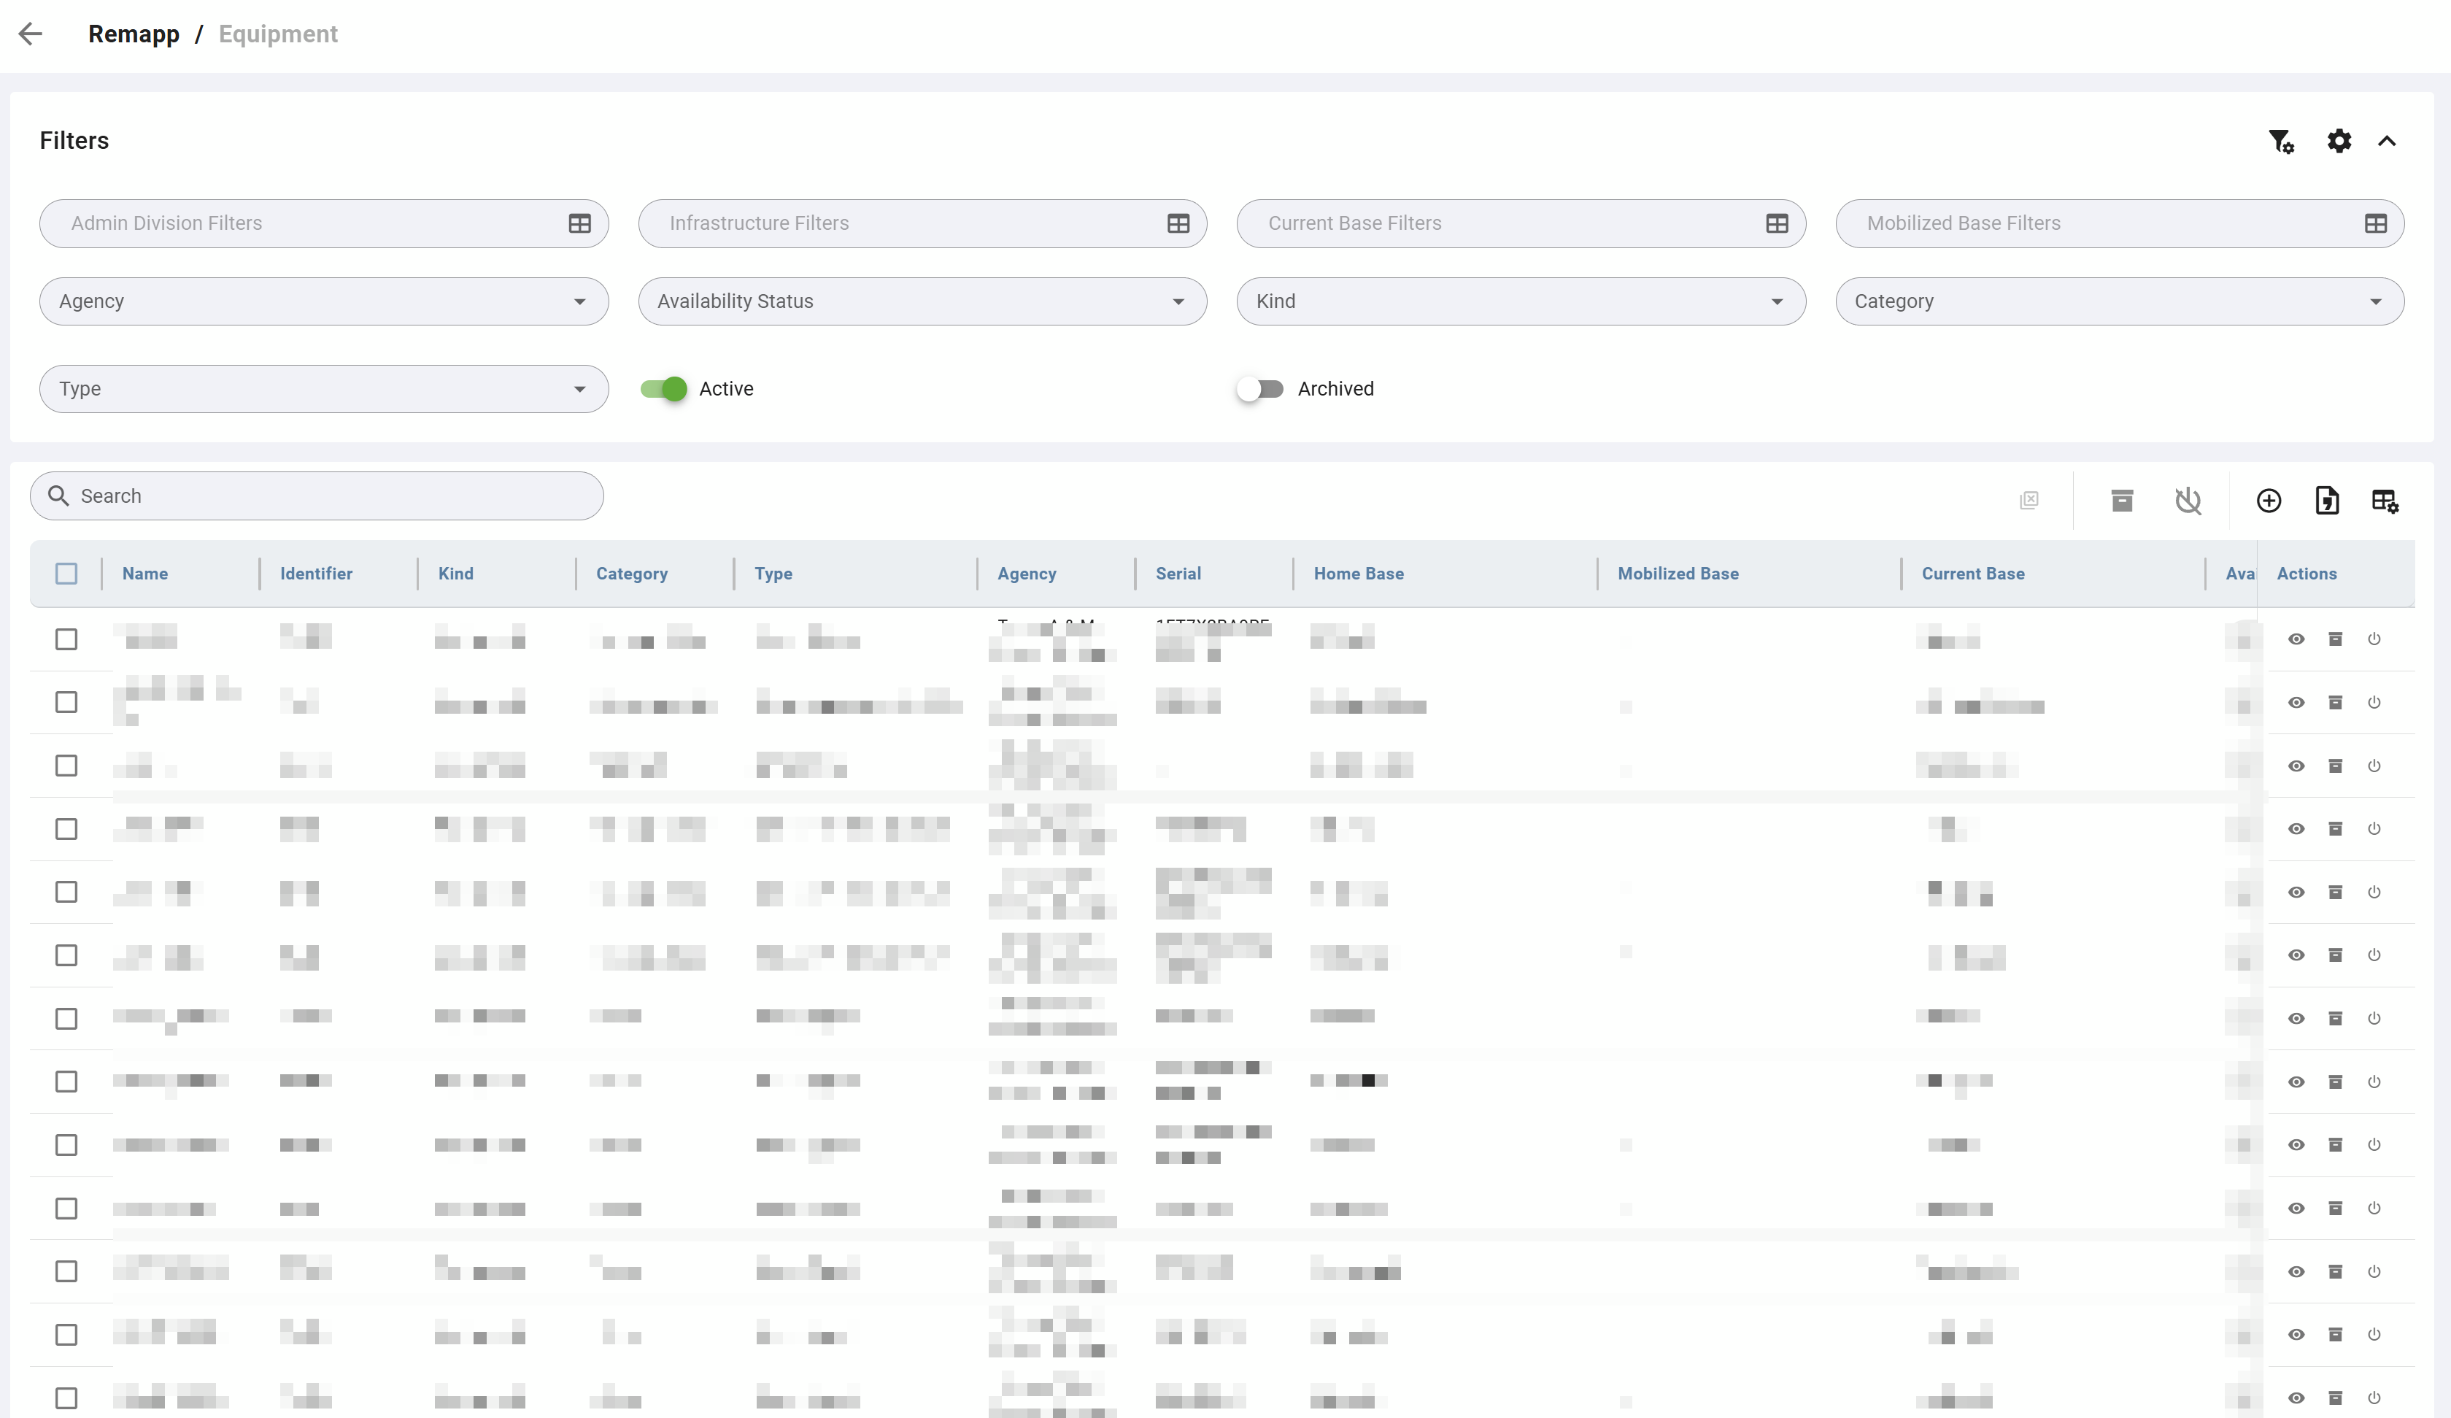Sort by the Home Base column header

click(x=1359, y=574)
